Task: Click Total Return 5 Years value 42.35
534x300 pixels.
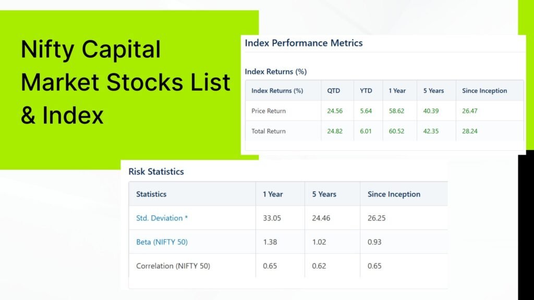Action: [x=431, y=131]
